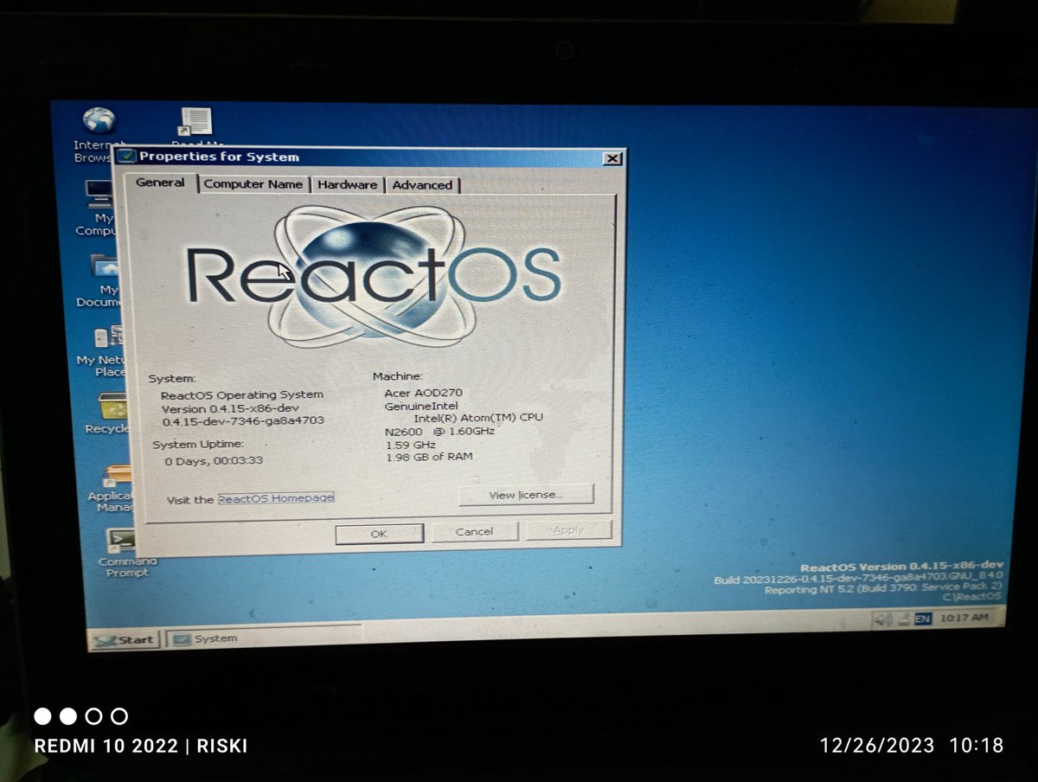Click the OK button
This screenshot has width=1038, height=782.
point(379,534)
